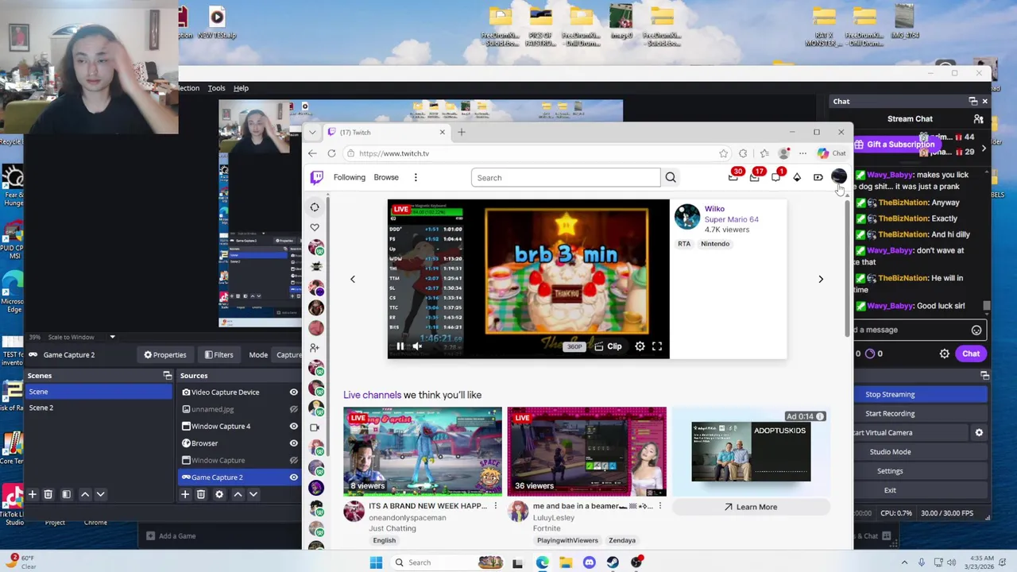Open OBS source Filters
1017x572 pixels.
point(218,355)
